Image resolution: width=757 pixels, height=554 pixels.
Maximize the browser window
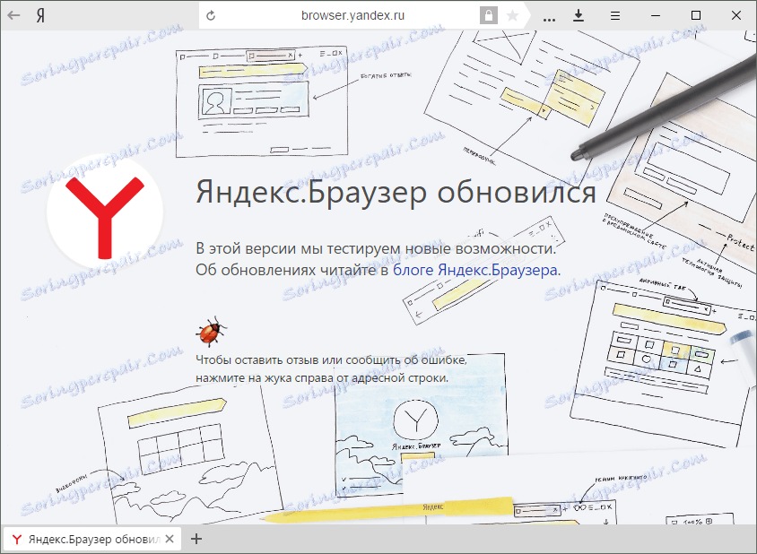(696, 15)
